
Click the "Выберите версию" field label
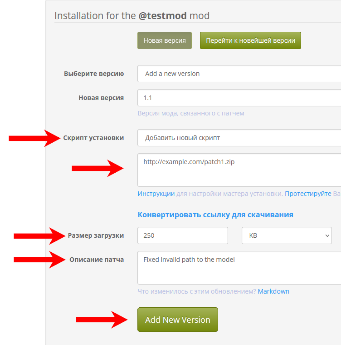[x=94, y=74]
